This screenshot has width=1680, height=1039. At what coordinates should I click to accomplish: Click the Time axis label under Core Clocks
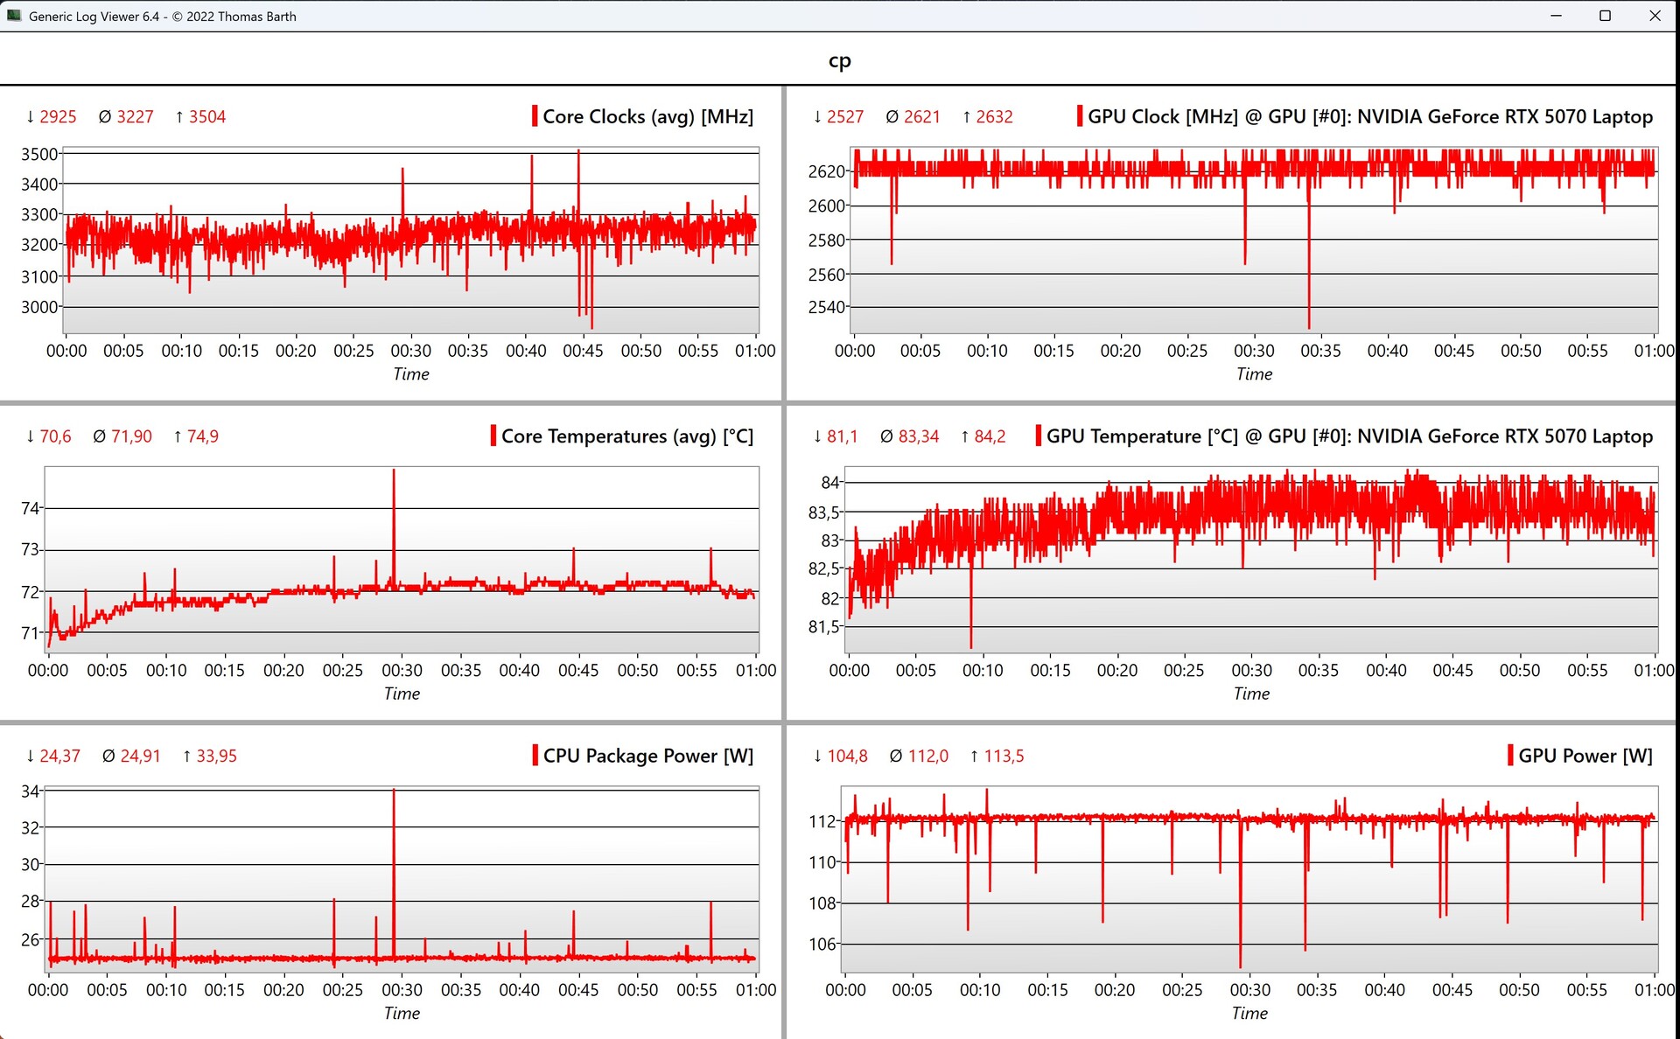click(410, 373)
